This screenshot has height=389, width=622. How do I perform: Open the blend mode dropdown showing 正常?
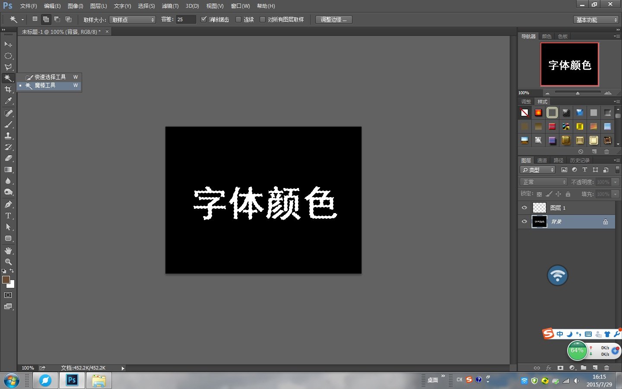543,182
